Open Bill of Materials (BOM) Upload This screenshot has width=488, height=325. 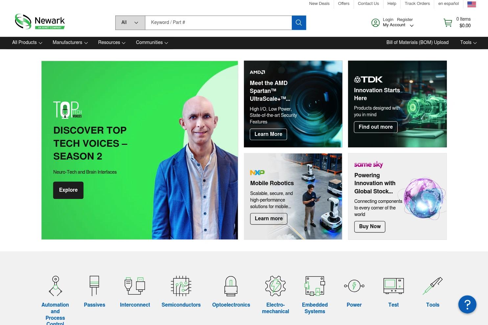pyautogui.click(x=417, y=43)
